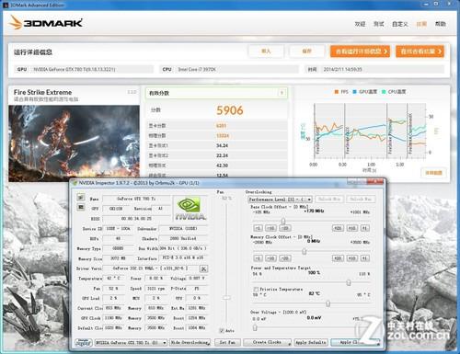The image size is (460, 354).
Task: Click the Unlock Max button
Action: [x=361, y=200]
